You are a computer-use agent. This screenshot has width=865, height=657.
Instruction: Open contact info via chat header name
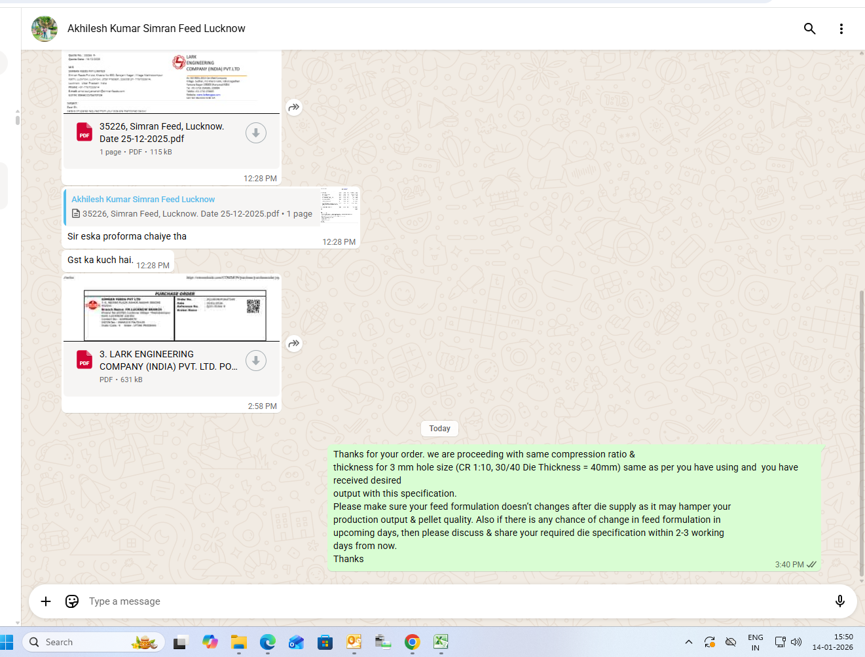coord(156,29)
